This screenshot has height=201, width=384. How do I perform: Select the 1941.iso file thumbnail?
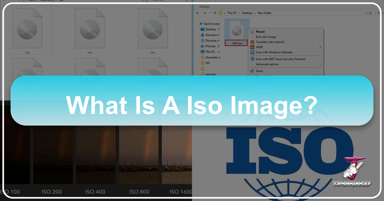point(237,30)
